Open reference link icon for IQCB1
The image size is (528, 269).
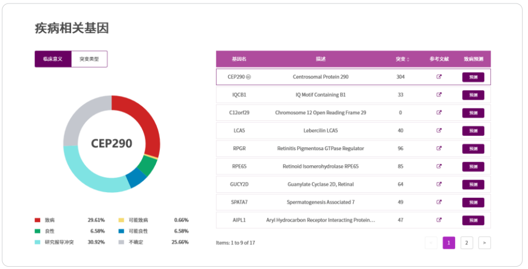click(439, 95)
